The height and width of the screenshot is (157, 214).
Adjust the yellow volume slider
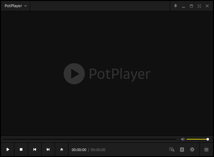pyautogui.click(x=198, y=139)
